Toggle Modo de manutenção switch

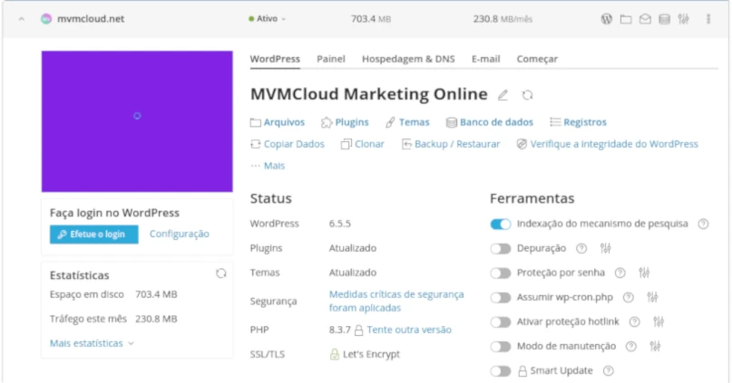501,347
